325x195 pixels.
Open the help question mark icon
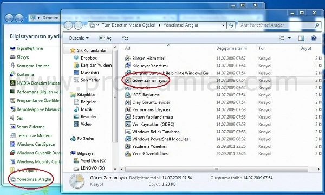tap(314, 38)
